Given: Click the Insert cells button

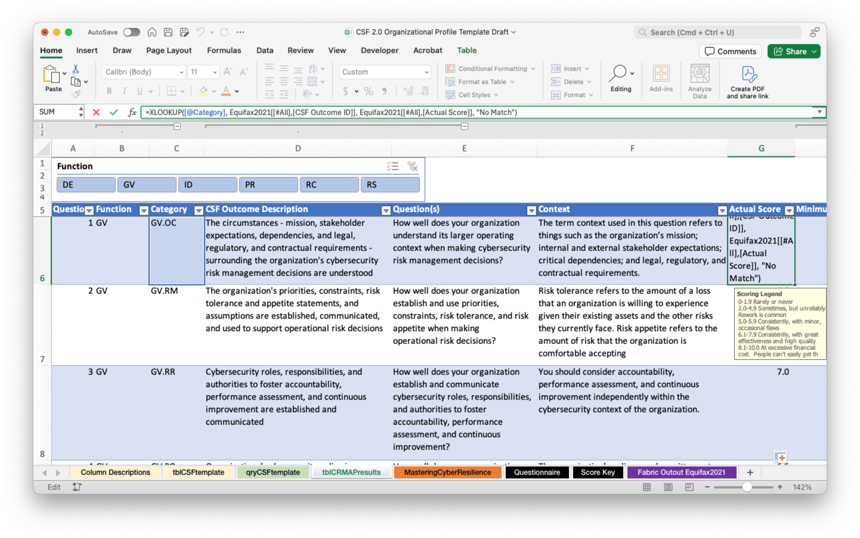Looking at the screenshot, I should 570,68.
